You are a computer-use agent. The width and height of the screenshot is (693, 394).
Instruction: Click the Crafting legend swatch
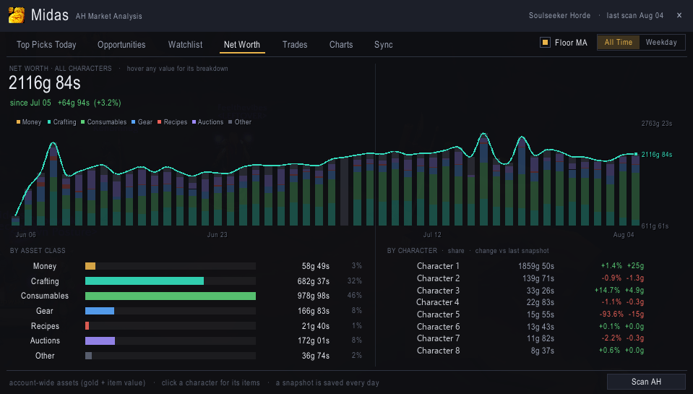(49, 122)
